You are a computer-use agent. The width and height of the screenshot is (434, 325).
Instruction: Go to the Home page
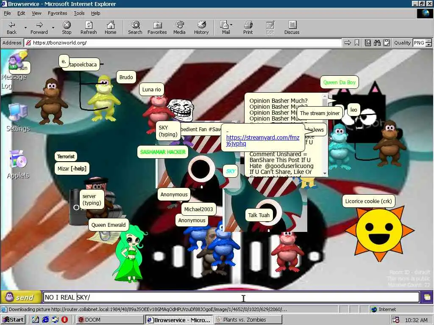[111, 28]
